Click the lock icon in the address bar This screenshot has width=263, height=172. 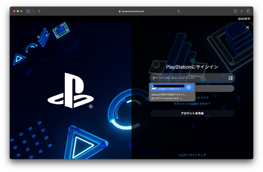click(119, 11)
